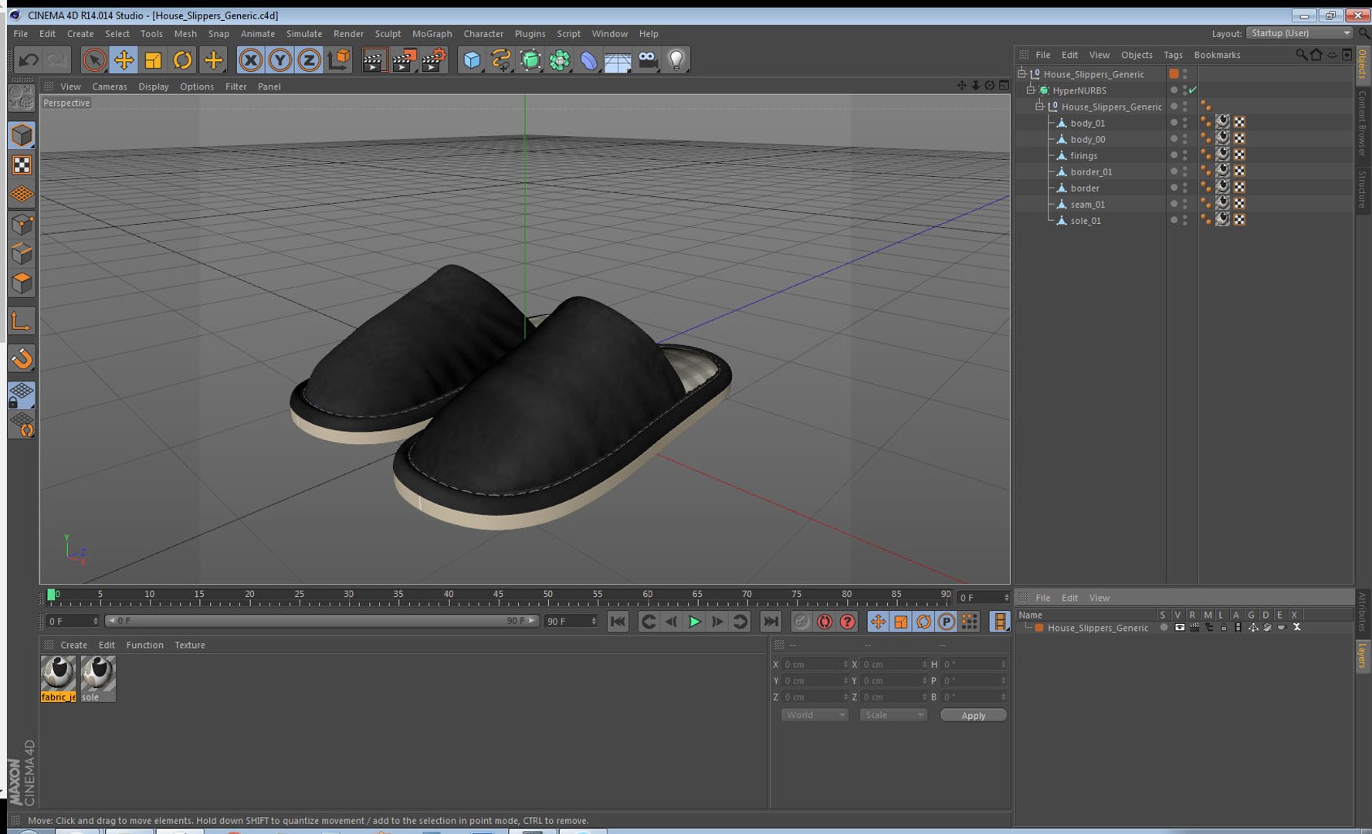Open material manager Create menu

pyautogui.click(x=73, y=645)
